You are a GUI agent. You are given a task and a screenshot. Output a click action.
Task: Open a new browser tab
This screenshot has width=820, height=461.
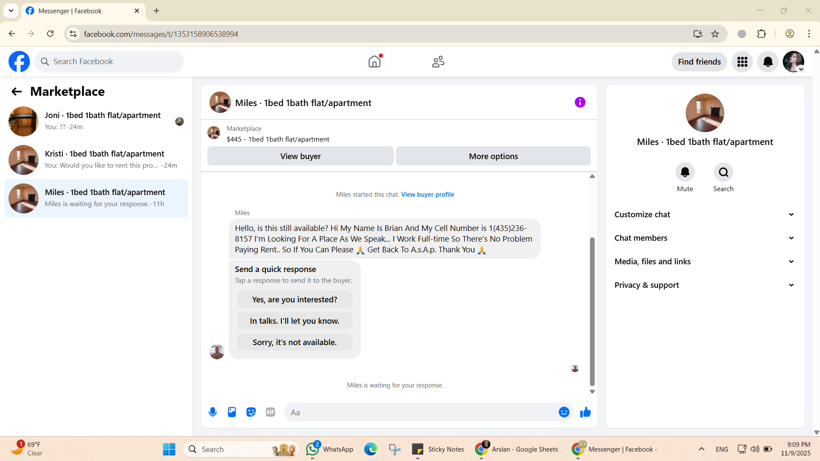(x=156, y=11)
